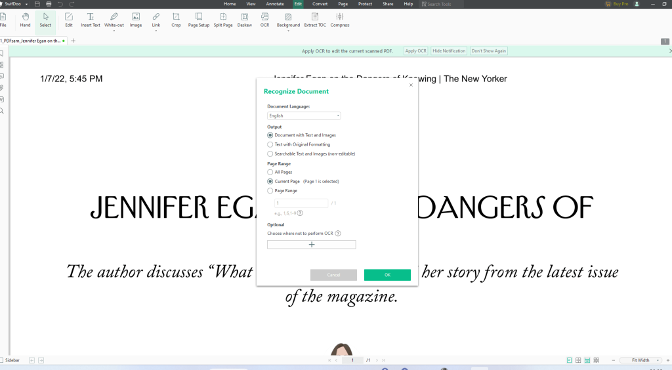Open the Help menu tab
This screenshot has width=672, height=370.
[x=408, y=4]
